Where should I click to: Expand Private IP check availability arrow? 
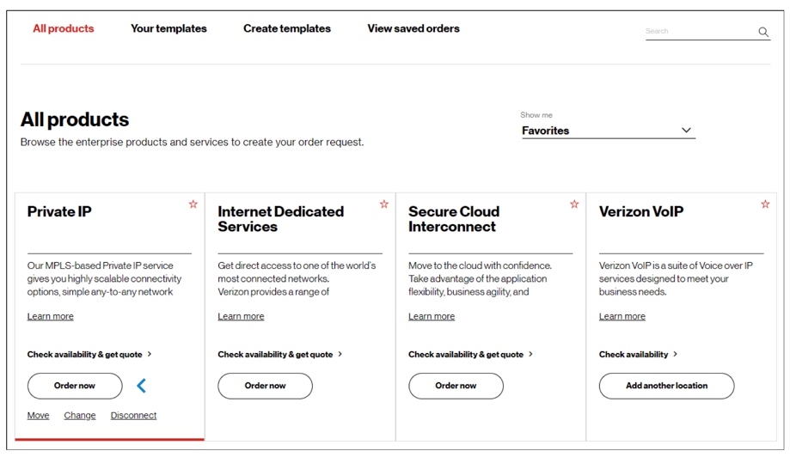click(150, 354)
